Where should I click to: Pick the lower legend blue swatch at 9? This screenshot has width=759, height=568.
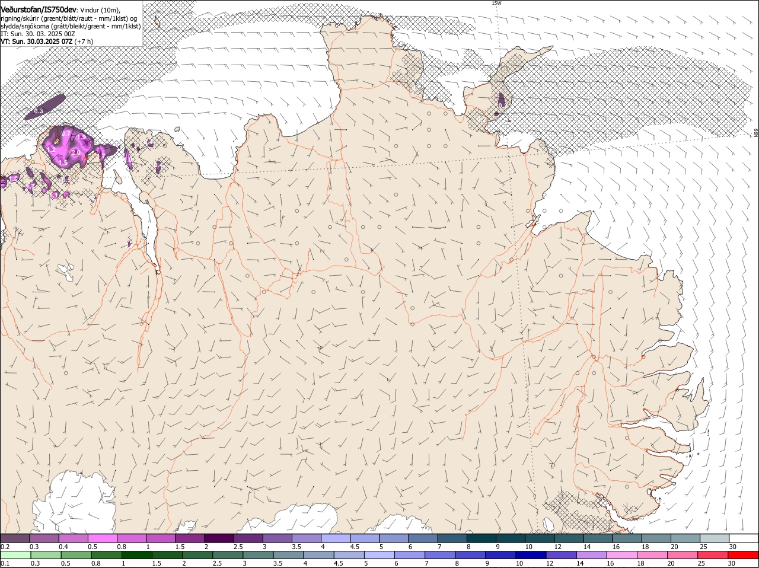[x=500, y=556]
